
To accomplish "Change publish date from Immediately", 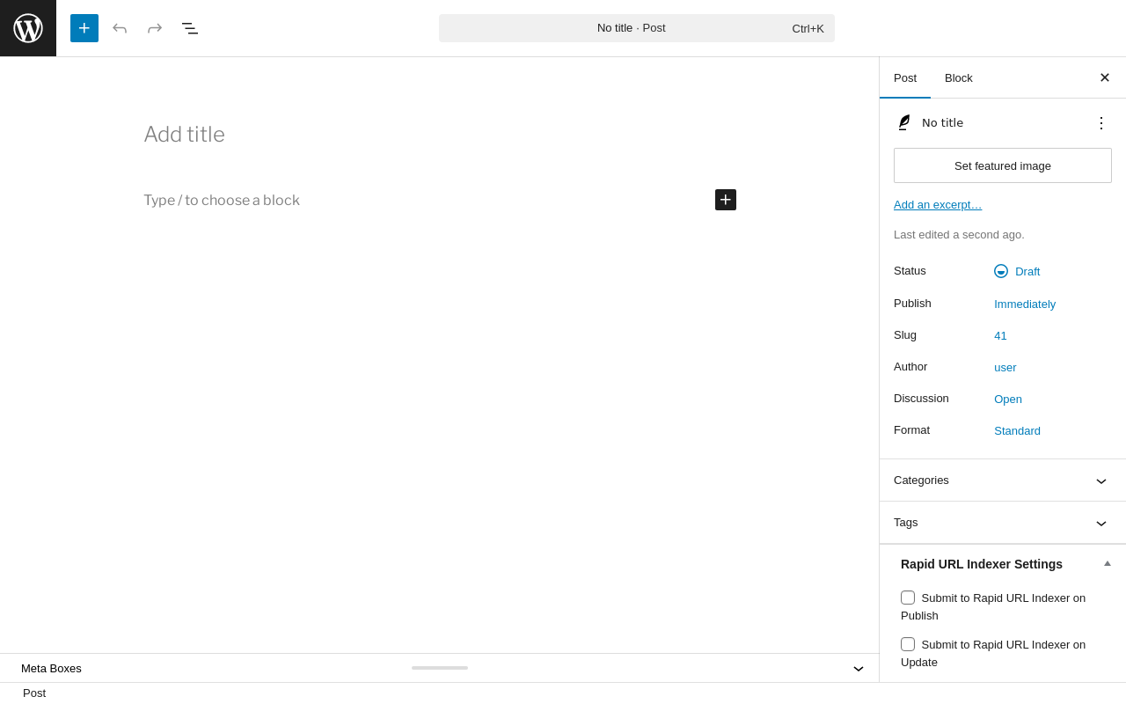I will click(1025, 304).
